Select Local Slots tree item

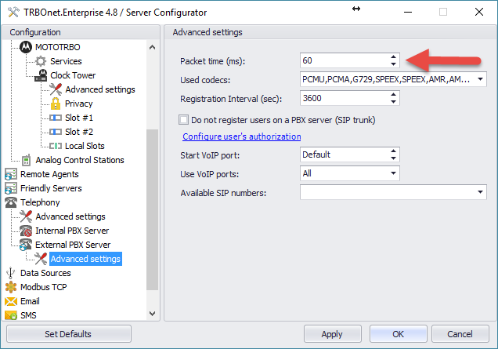85,146
